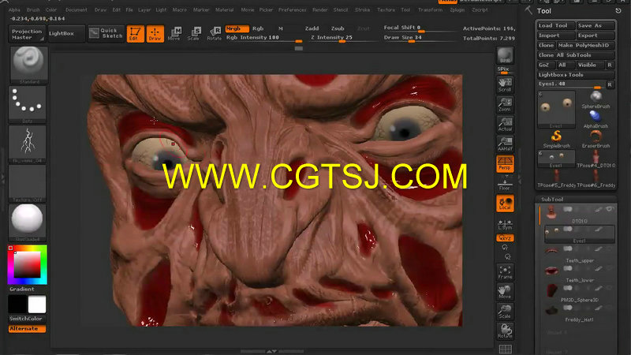This screenshot has width=631, height=355.
Task: Select the SphereBrush tool
Action: [x=596, y=99]
